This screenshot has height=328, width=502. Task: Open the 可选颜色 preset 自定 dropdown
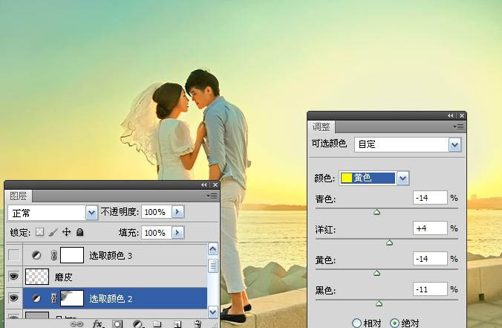tap(454, 144)
